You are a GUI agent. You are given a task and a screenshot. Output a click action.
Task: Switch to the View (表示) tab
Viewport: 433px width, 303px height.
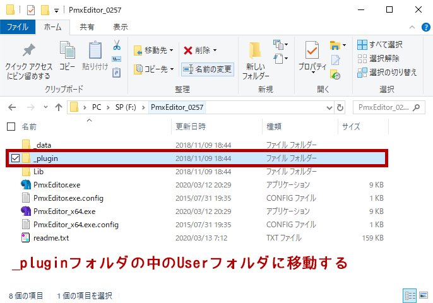pos(121,27)
